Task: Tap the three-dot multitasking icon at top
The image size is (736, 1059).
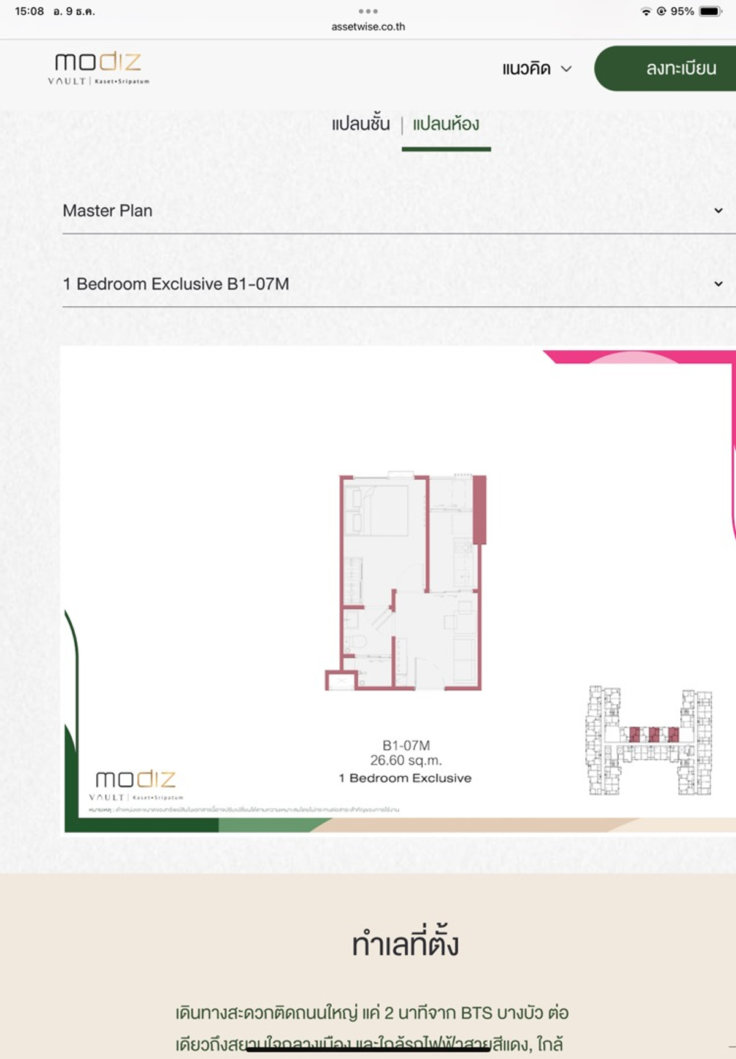Action: point(368,11)
